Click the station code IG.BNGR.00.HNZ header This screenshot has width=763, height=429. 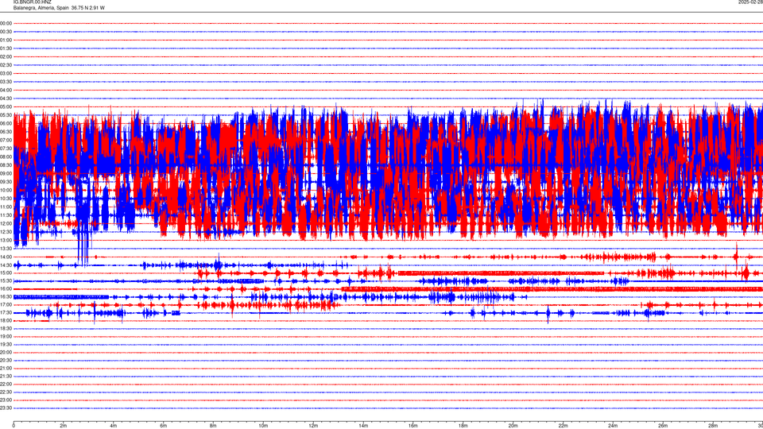[32, 2]
